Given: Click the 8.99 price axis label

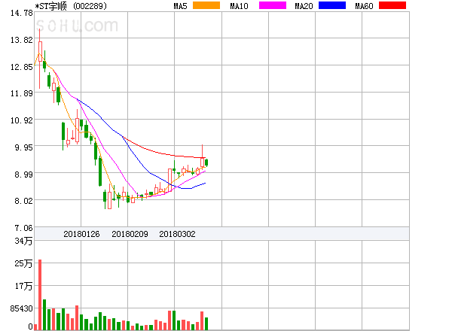Looking at the screenshot, I should click(x=23, y=175).
